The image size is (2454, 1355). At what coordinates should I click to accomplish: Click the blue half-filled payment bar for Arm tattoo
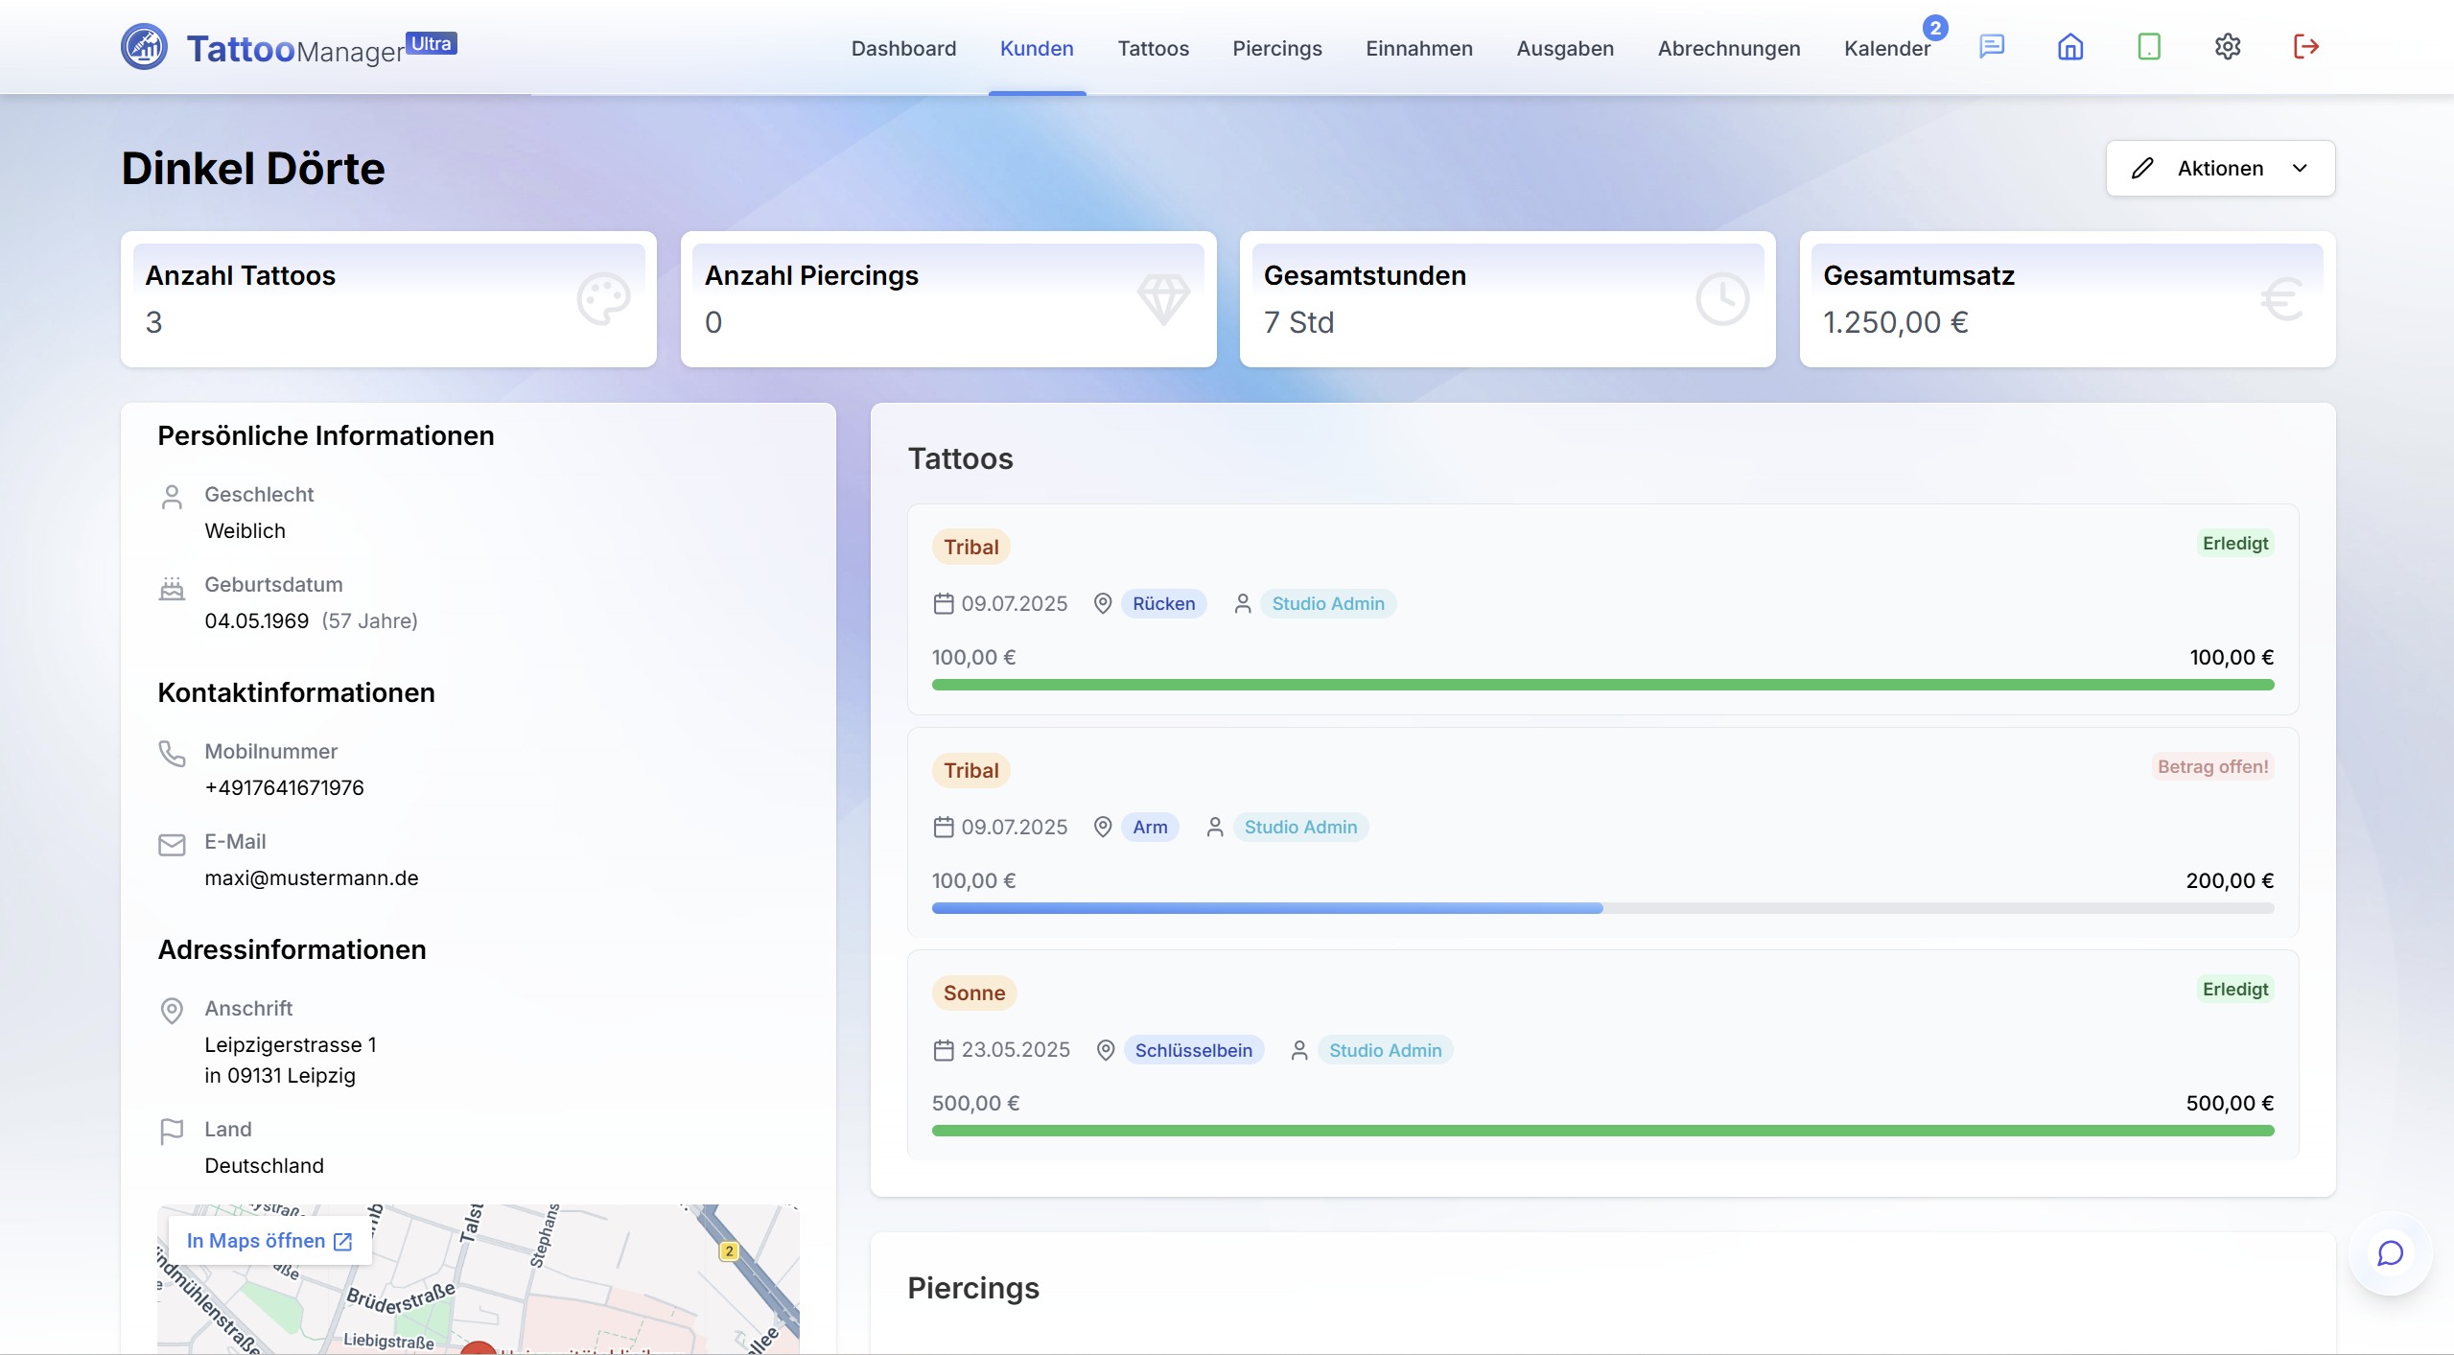coord(1602,908)
